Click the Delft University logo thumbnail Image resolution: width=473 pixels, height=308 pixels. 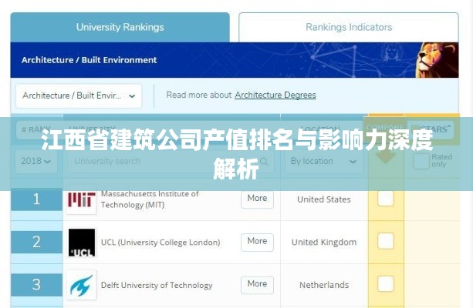point(82,285)
